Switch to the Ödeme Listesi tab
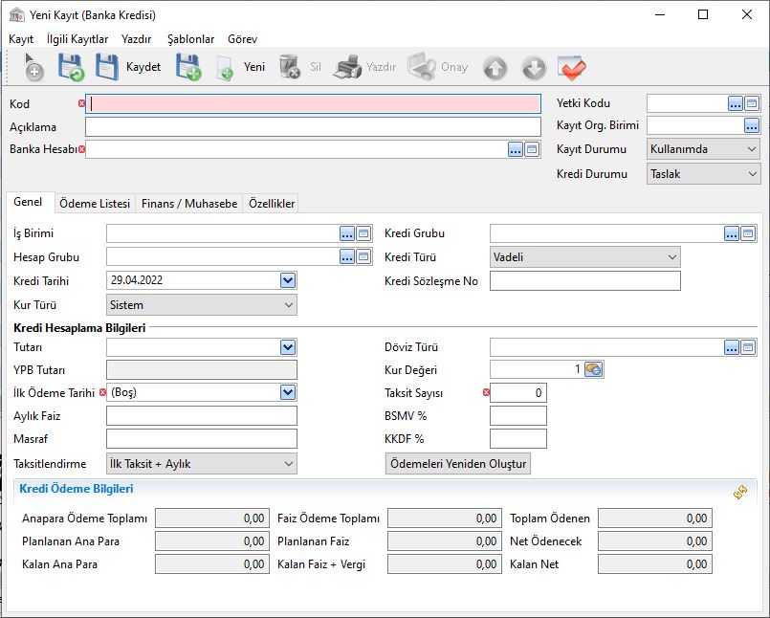Image resolution: width=770 pixels, height=618 pixels. (x=94, y=204)
